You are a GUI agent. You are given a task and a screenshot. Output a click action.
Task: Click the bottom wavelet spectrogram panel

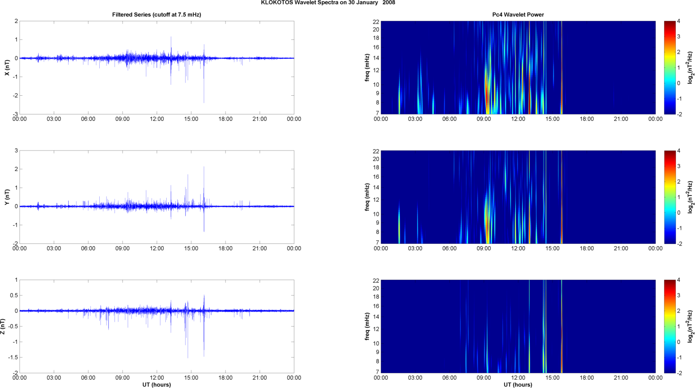[518, 326]
